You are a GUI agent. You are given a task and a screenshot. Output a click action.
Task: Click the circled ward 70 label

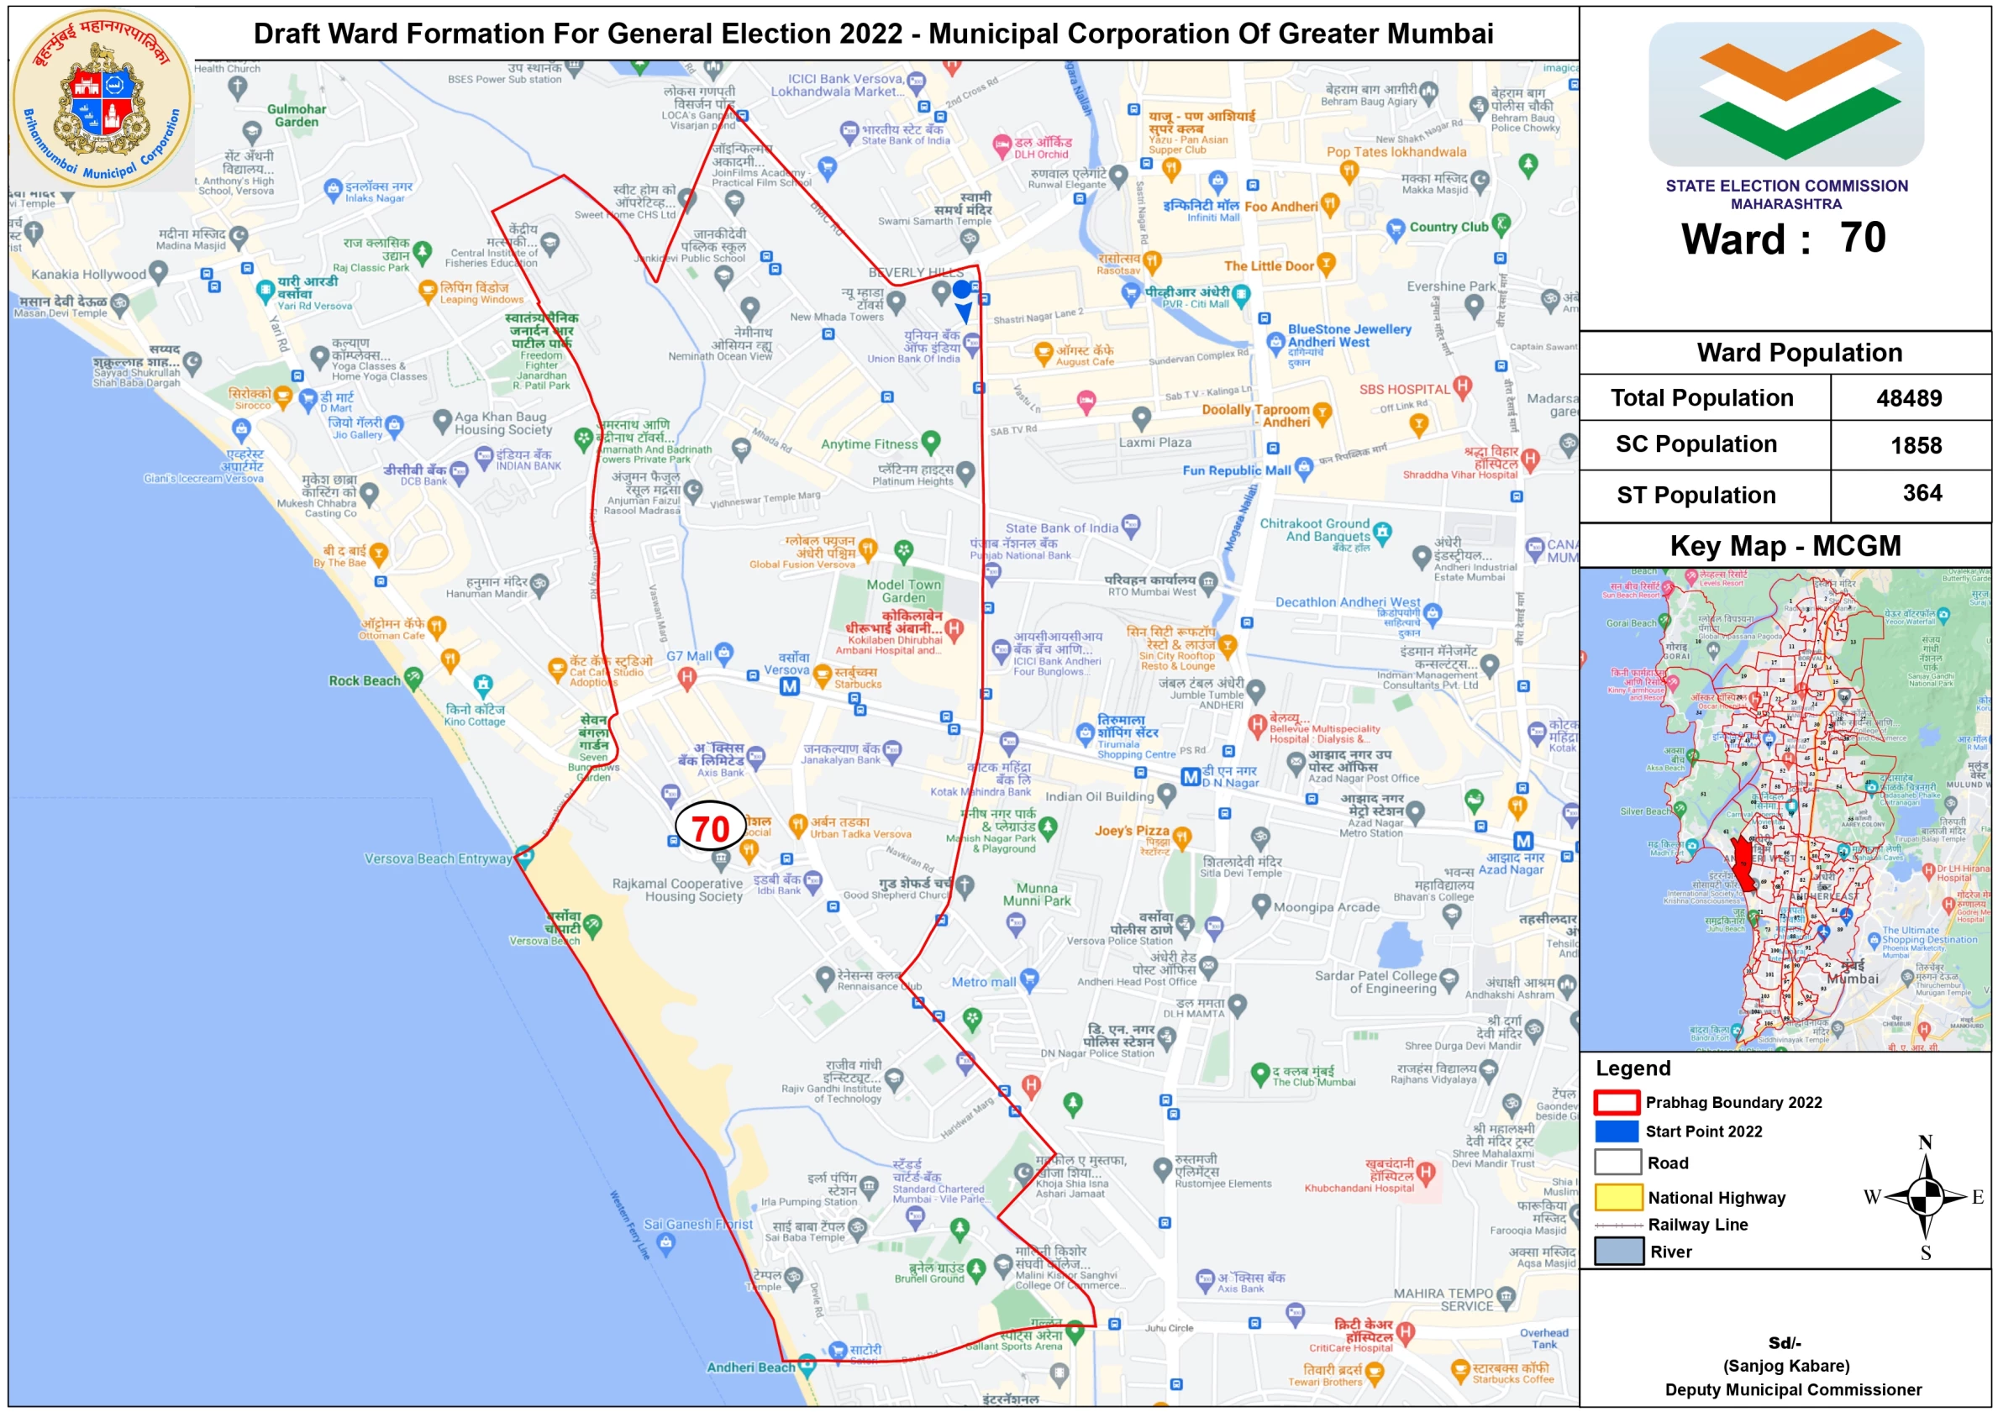710,827
